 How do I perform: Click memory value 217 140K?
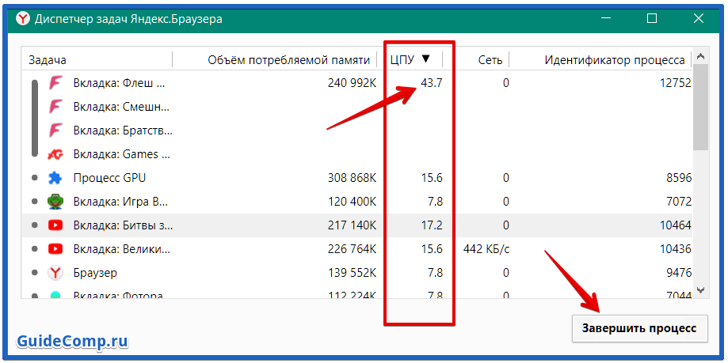pyautogui.click(x=352, y=225)
